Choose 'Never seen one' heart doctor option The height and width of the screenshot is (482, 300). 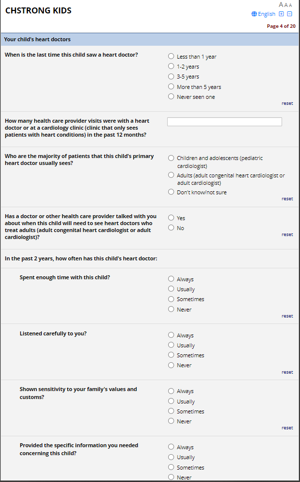pos(171,97)
